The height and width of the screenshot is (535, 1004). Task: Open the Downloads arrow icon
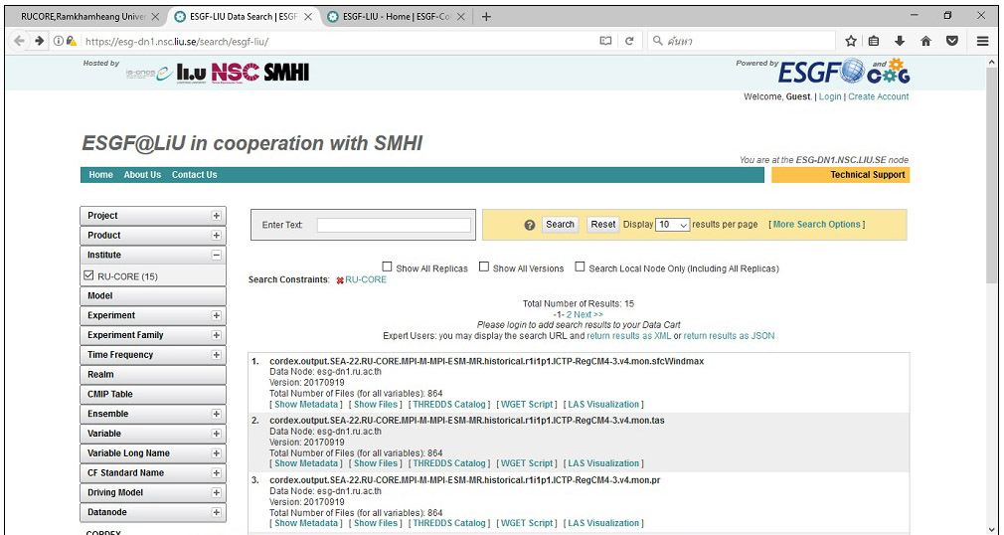(x=900, y=41)
